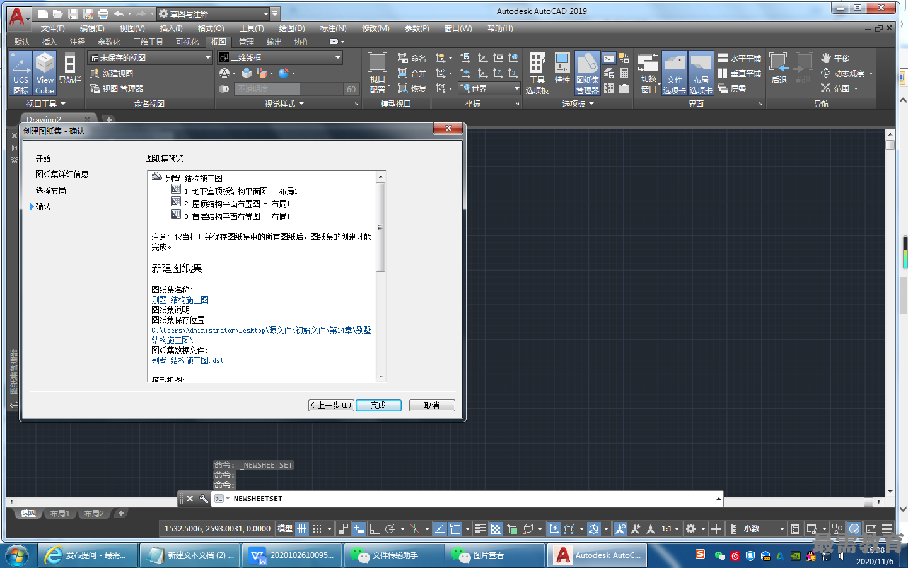The height and width of the screenshot is (568, 908).
Task: Toggle the 图纸集管理器 sheet set manager
Action: point(587,73)
